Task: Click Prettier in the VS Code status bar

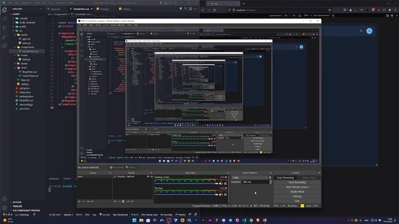Action: 180,215
